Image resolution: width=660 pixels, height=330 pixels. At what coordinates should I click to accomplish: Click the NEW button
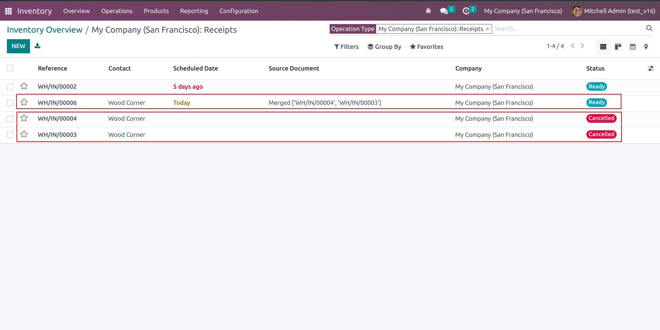(18, 46)
